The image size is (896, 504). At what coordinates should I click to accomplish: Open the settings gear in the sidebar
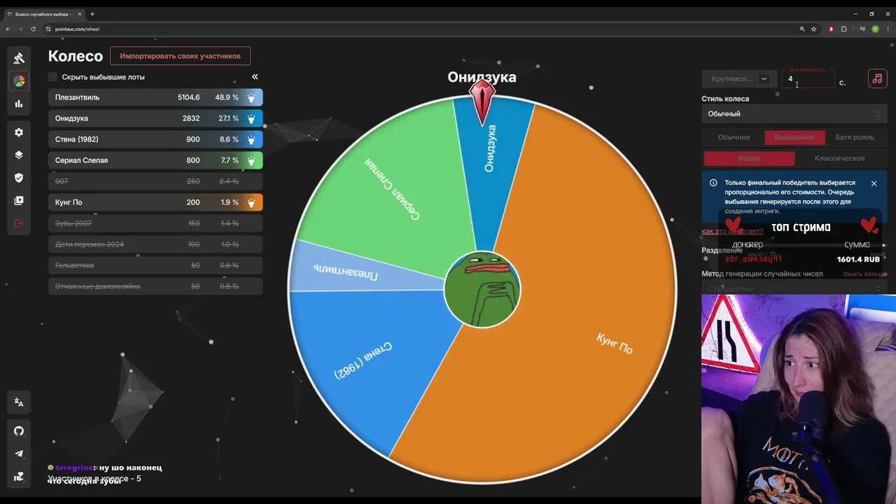click(x=19, y=132)
